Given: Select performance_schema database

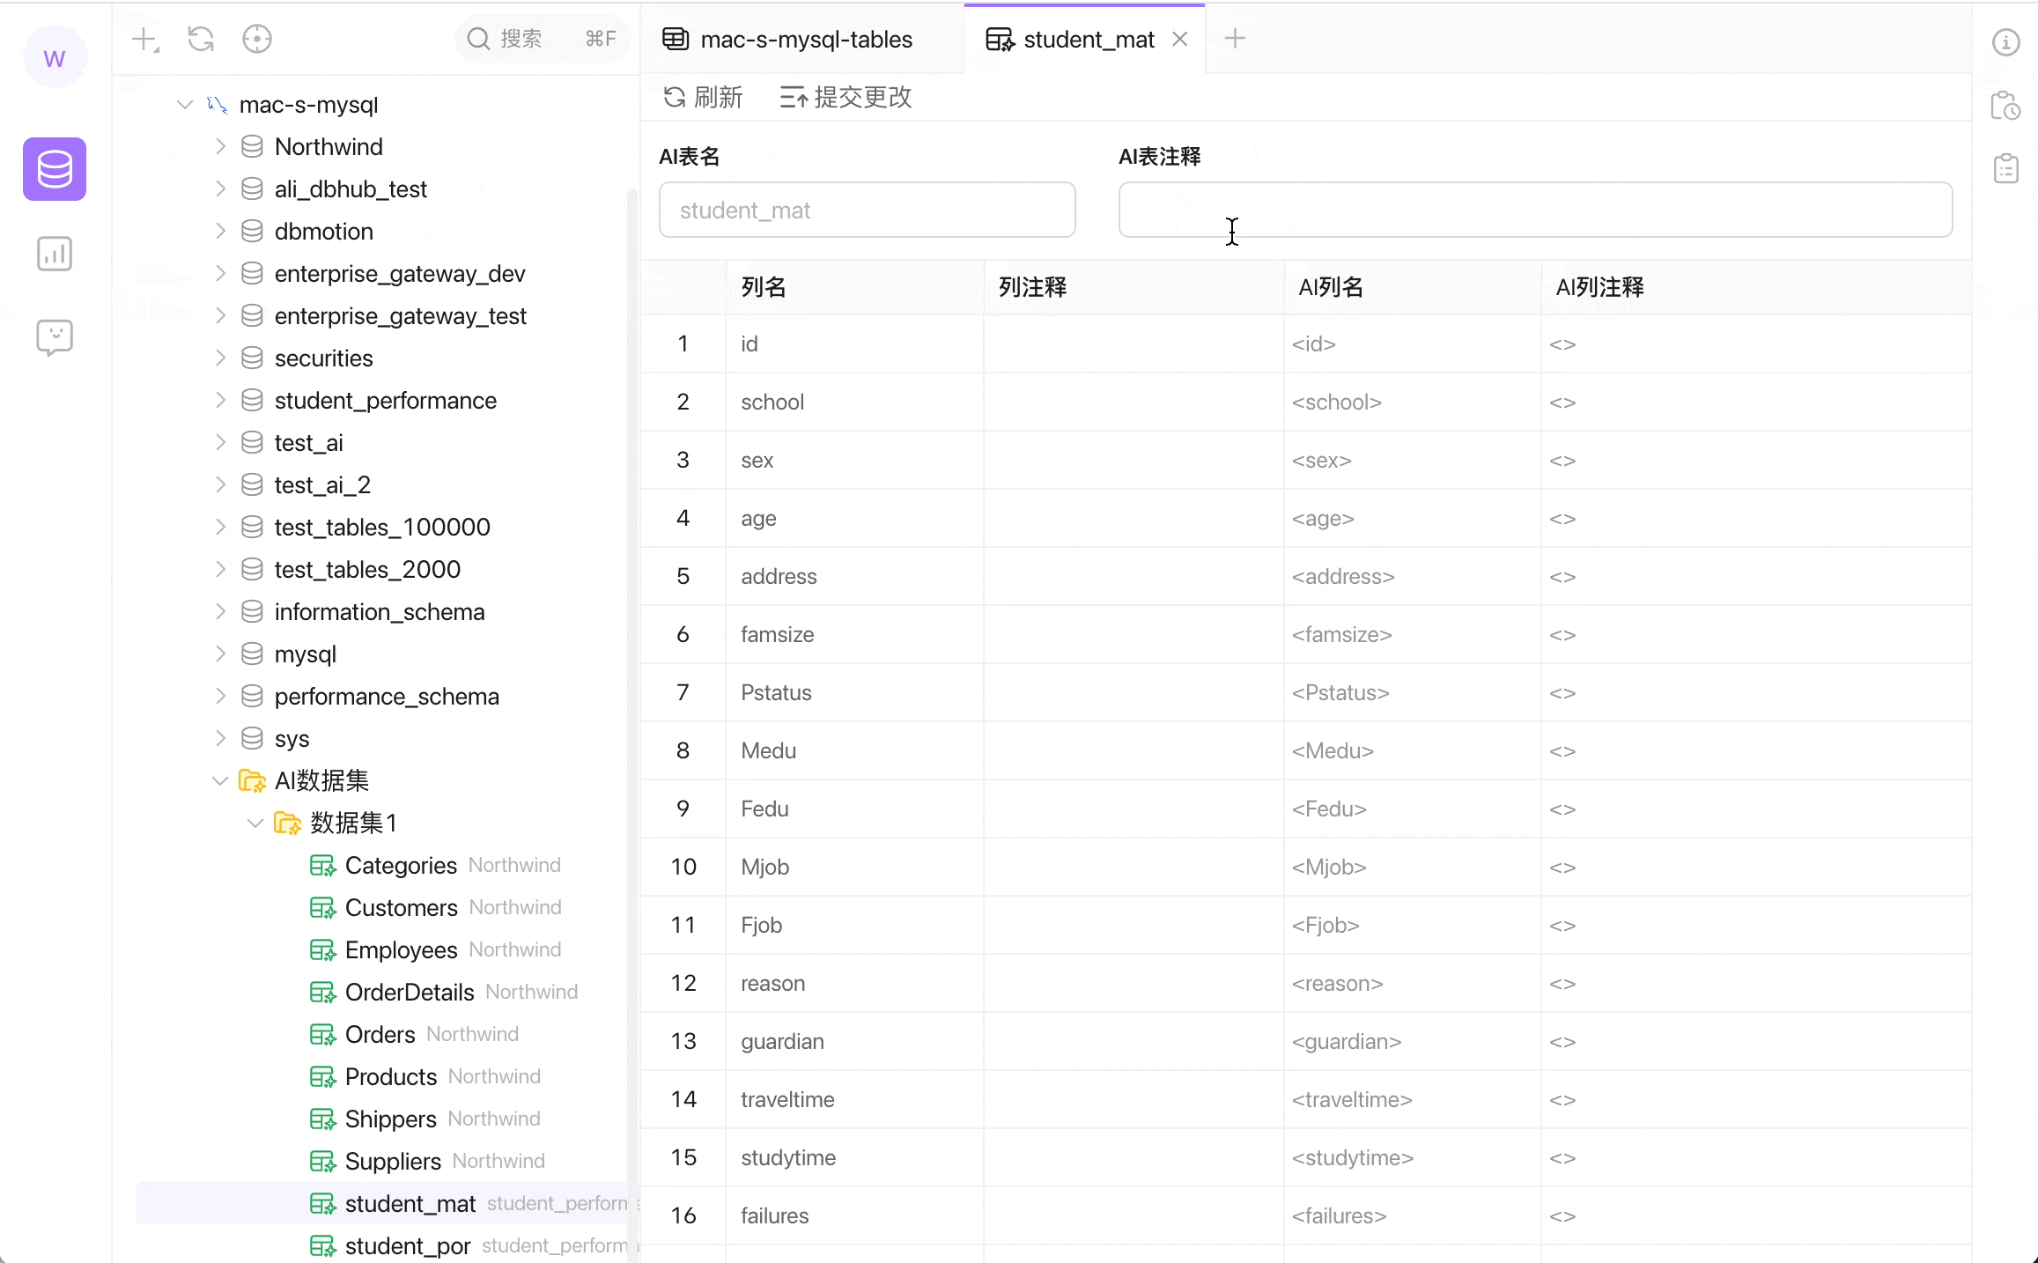Looking at the screenshot, I should pos(387,697).
